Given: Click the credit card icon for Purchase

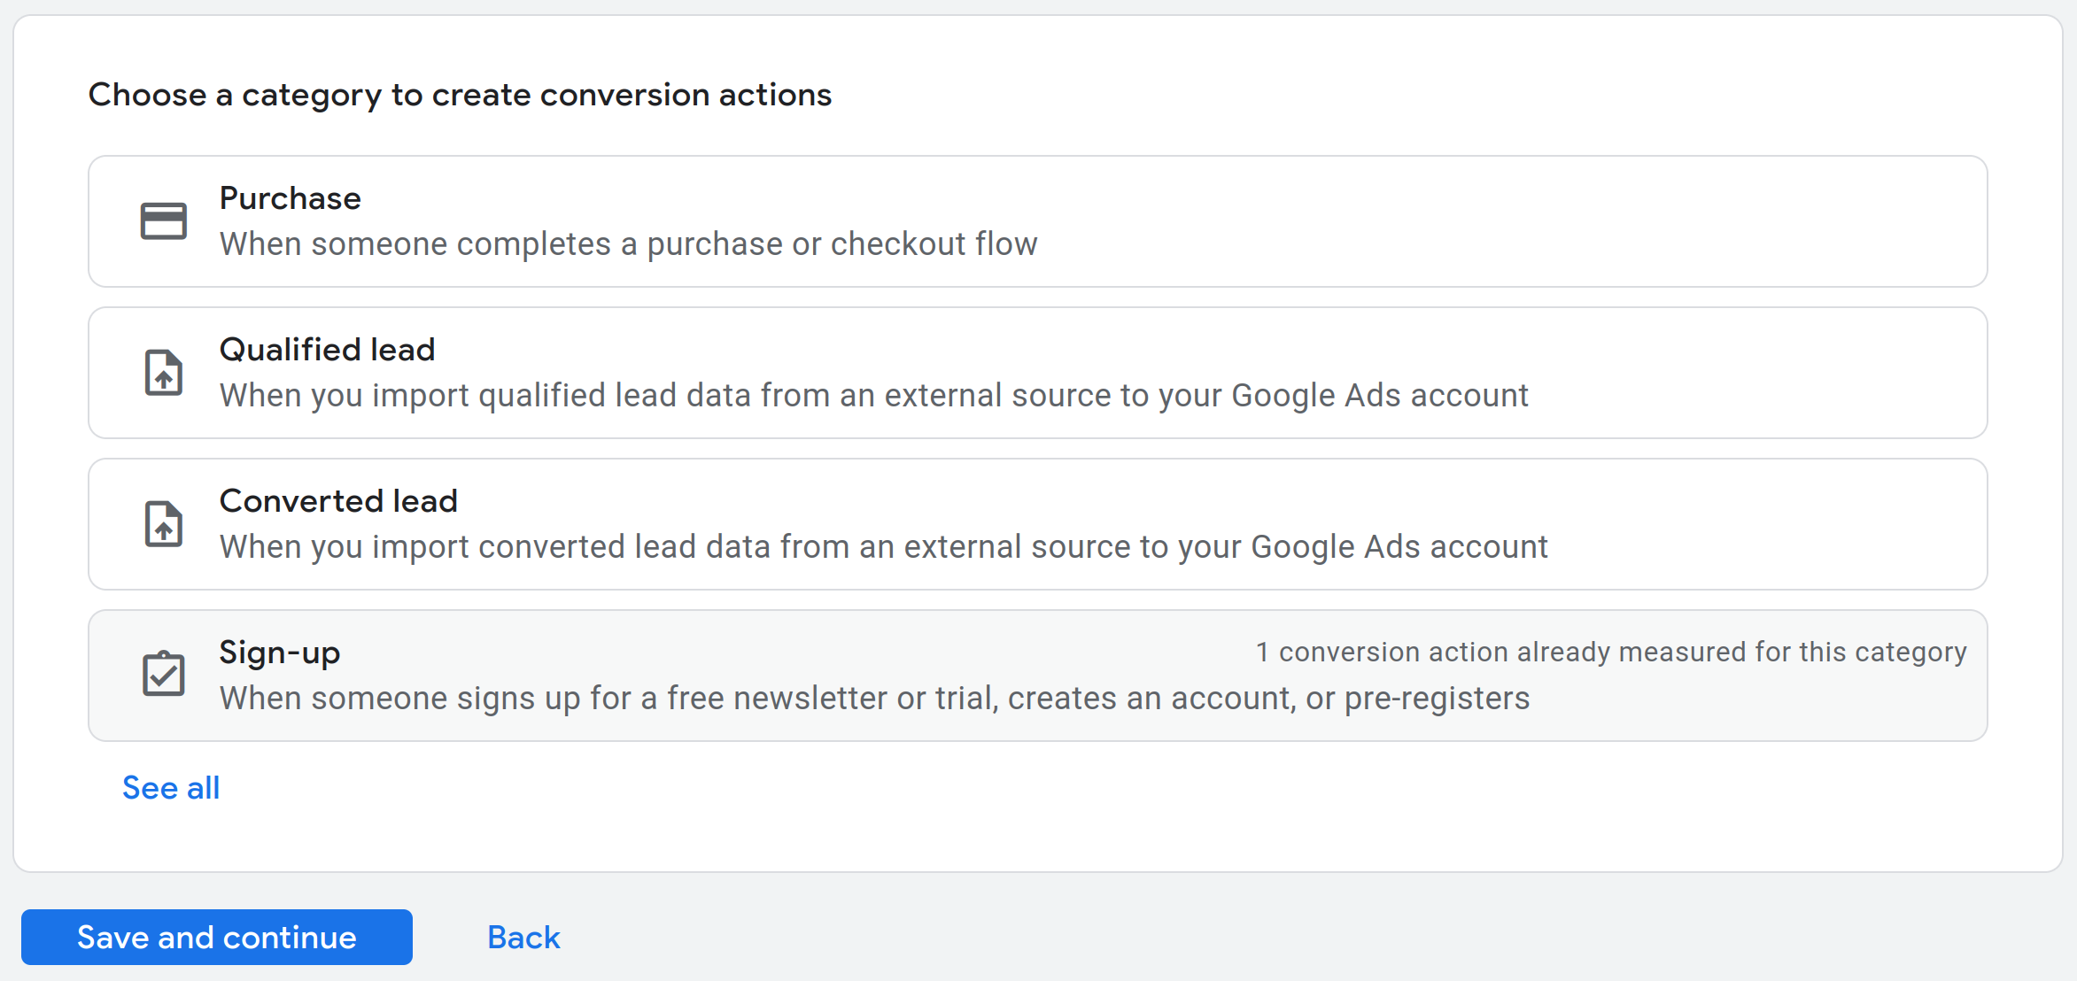Looking at the screenshot, I should pos(164,221).
